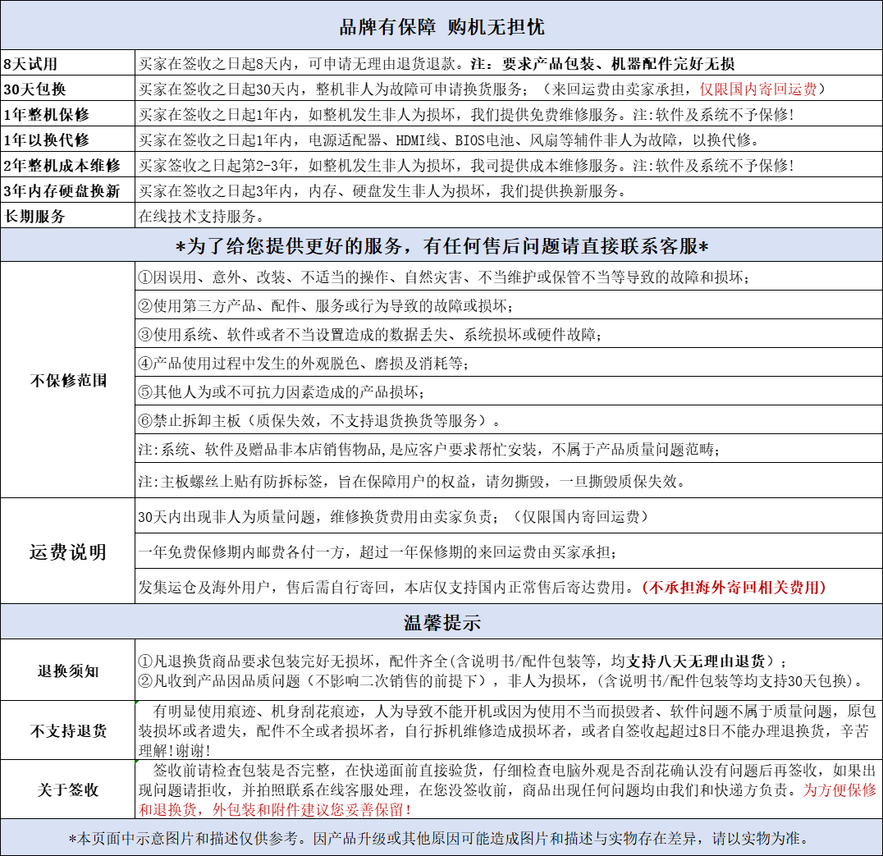Image resolution: width=883 pixels, height=856 pixels.
Task: Select the 不保修范围 merged cell
Action: (x=67, y=379)
